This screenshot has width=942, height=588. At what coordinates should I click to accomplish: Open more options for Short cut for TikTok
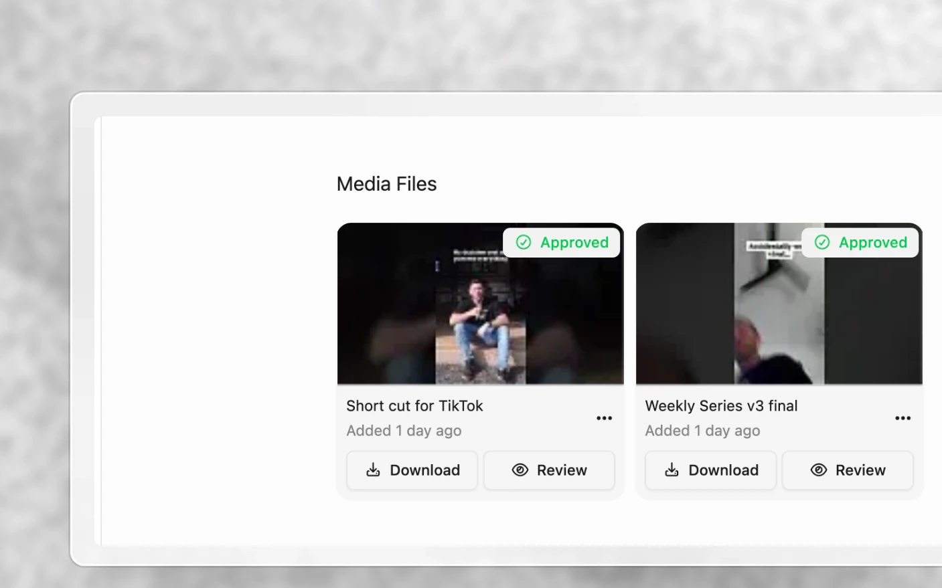pos(604,418)
